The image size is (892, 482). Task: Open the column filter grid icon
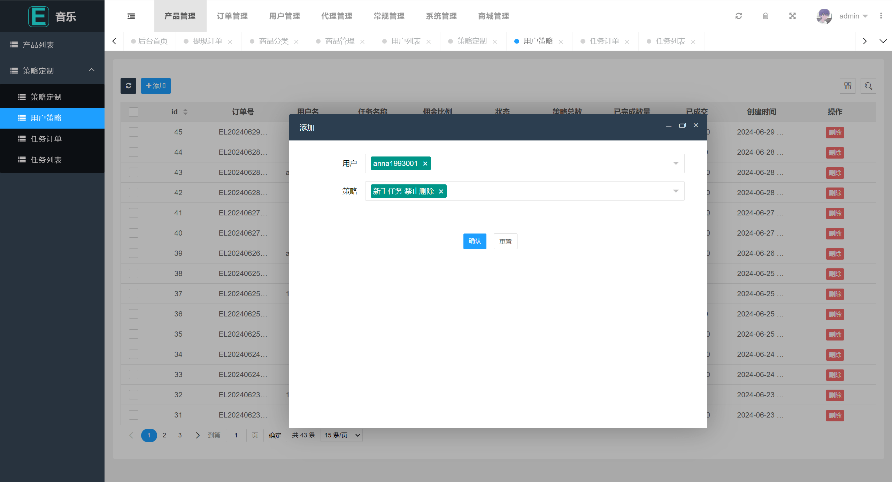(847, 86)
